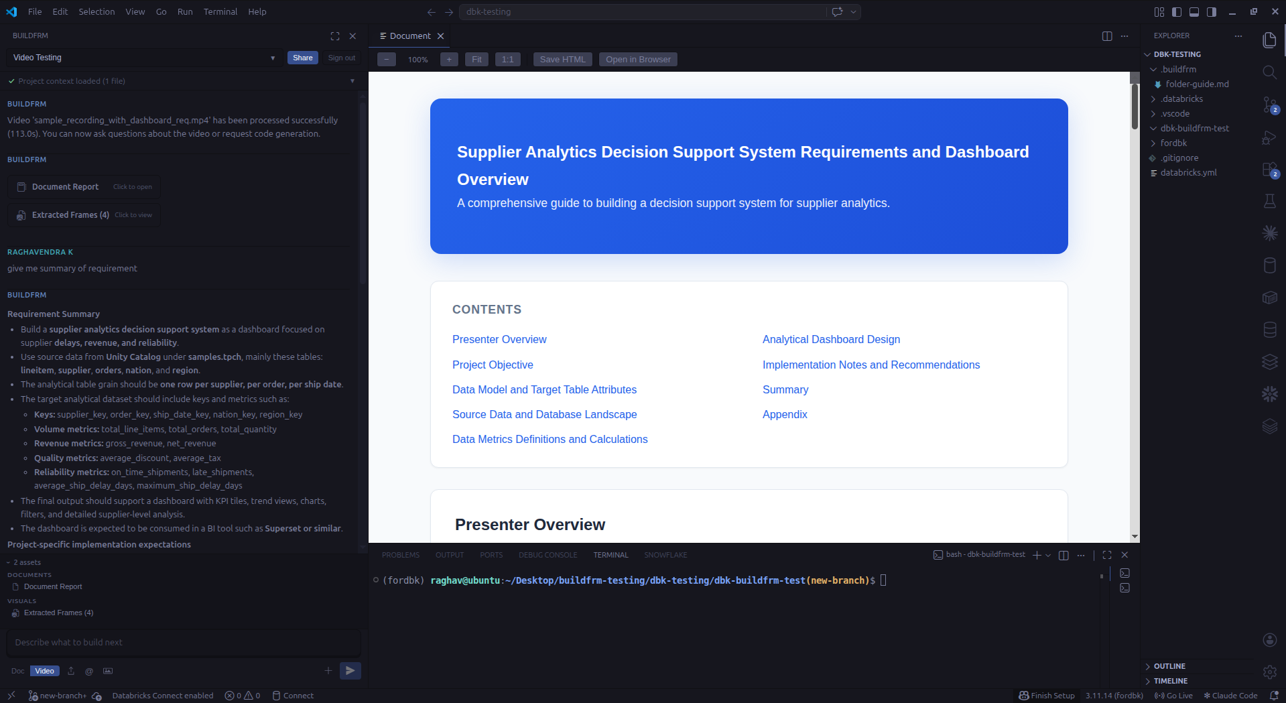Screen dimensions: 1286x703
Task: Expand the OUTLINE section
Action: coord(1169,666)
